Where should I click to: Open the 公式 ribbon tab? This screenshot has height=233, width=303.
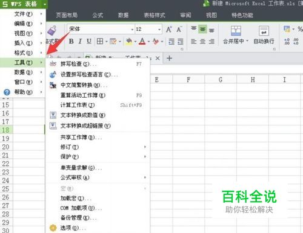coord(98,15)
